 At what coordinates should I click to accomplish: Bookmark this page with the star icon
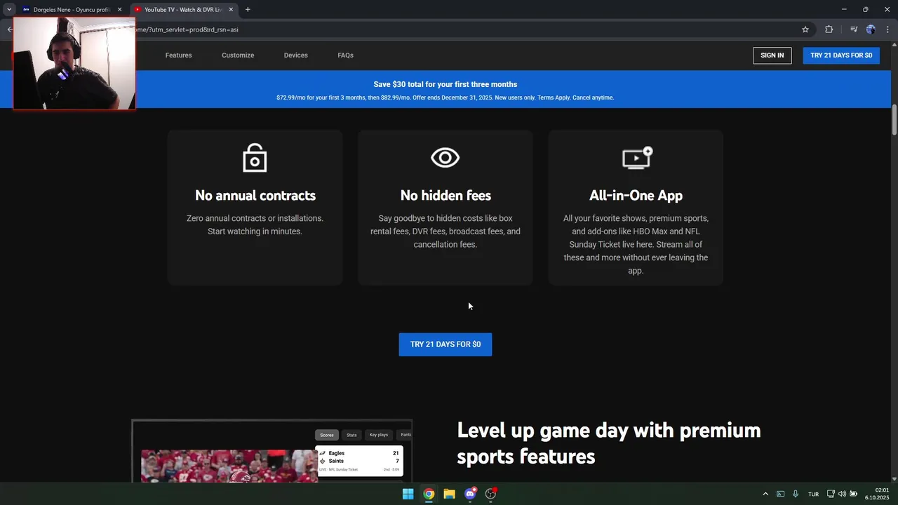coord(805,29)
